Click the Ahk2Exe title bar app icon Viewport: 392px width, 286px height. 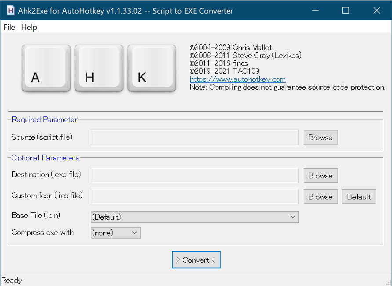[11, 11]
